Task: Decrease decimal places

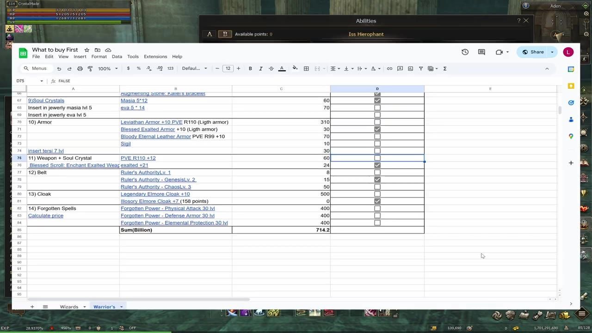Action: (149, 68)
